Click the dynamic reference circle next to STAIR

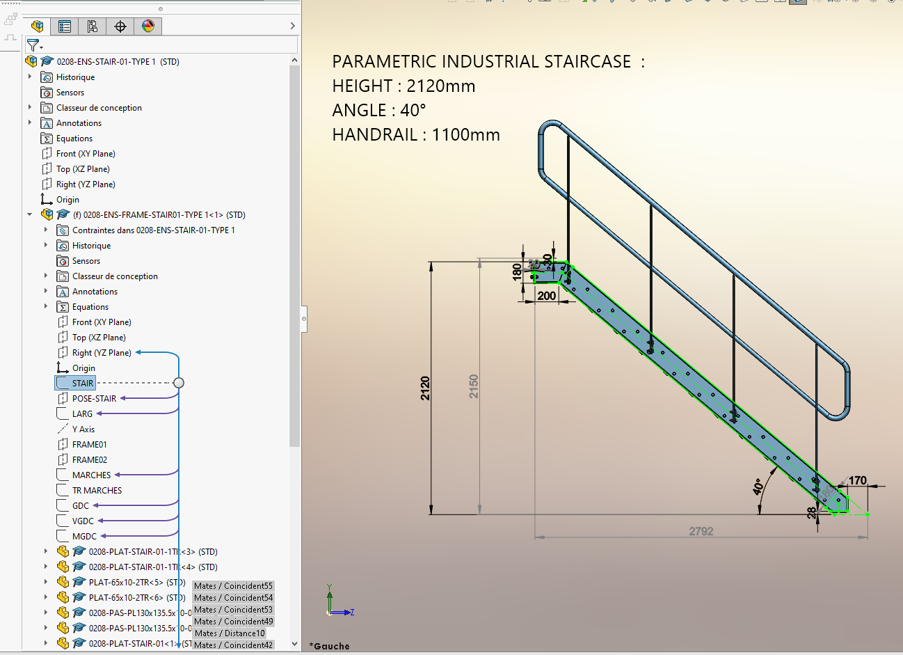pyautogui.click(x=179, y=383)
